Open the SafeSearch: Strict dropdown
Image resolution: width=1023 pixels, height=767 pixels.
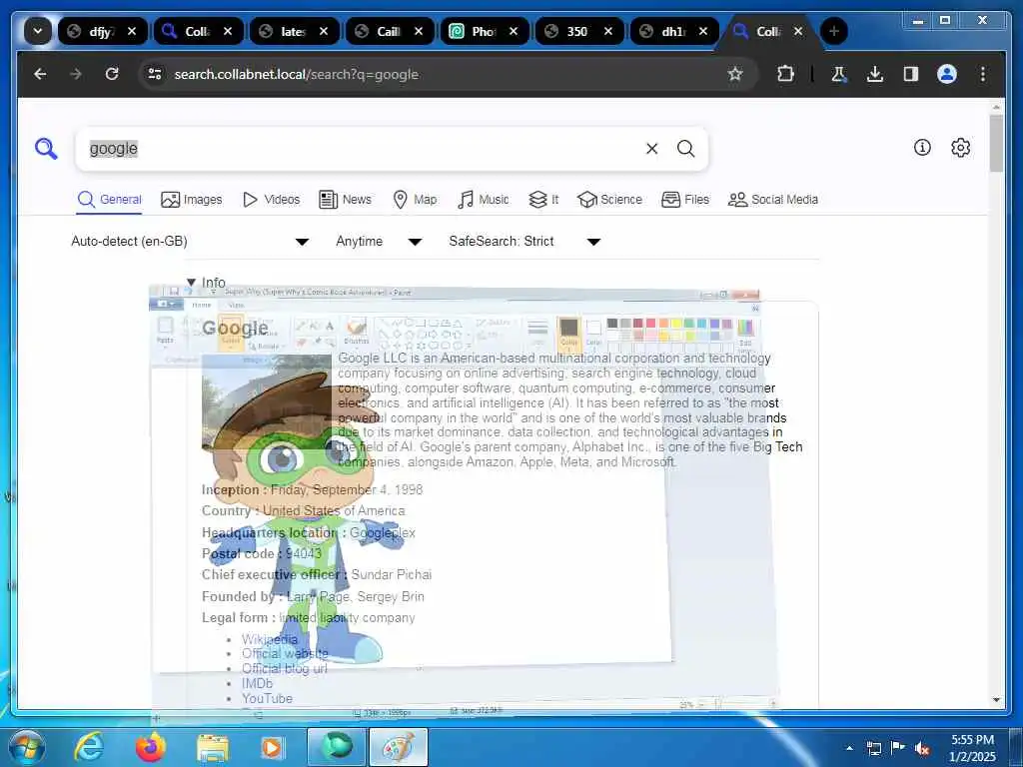(524, 242)
